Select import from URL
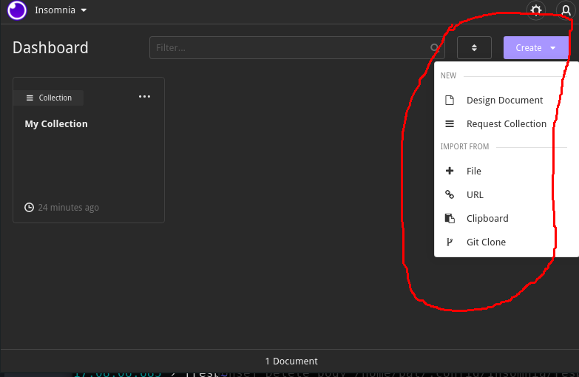The image size is (579, 377). (x=507, y=194)
